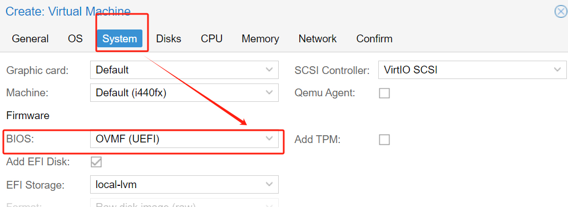Image resolution: width=568 pixels, height=207 pixels.
Task: Open the OS tab
Action: pos(75,39)
